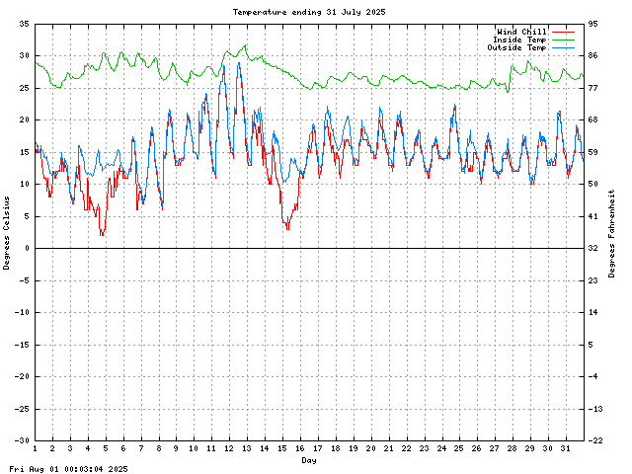Screen dimensions: 632x474
Task: Click the red Wind Chill legend line sample
Action: click(563, 32)
